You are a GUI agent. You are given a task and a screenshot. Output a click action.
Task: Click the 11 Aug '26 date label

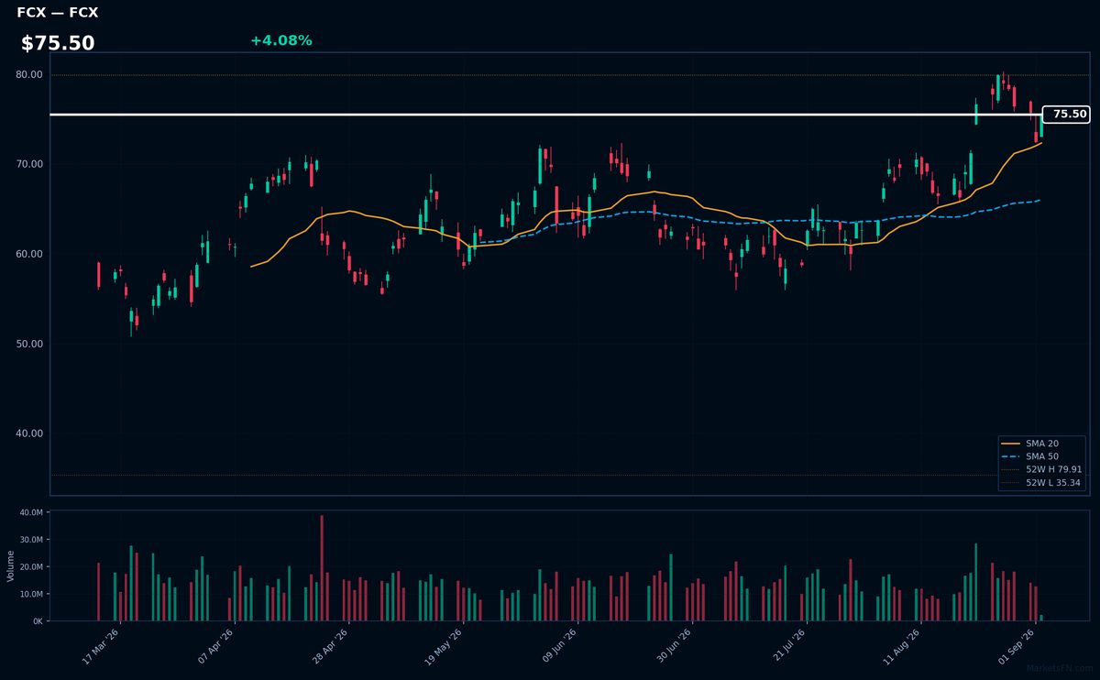pyautogui.click(x=902, y=645)
